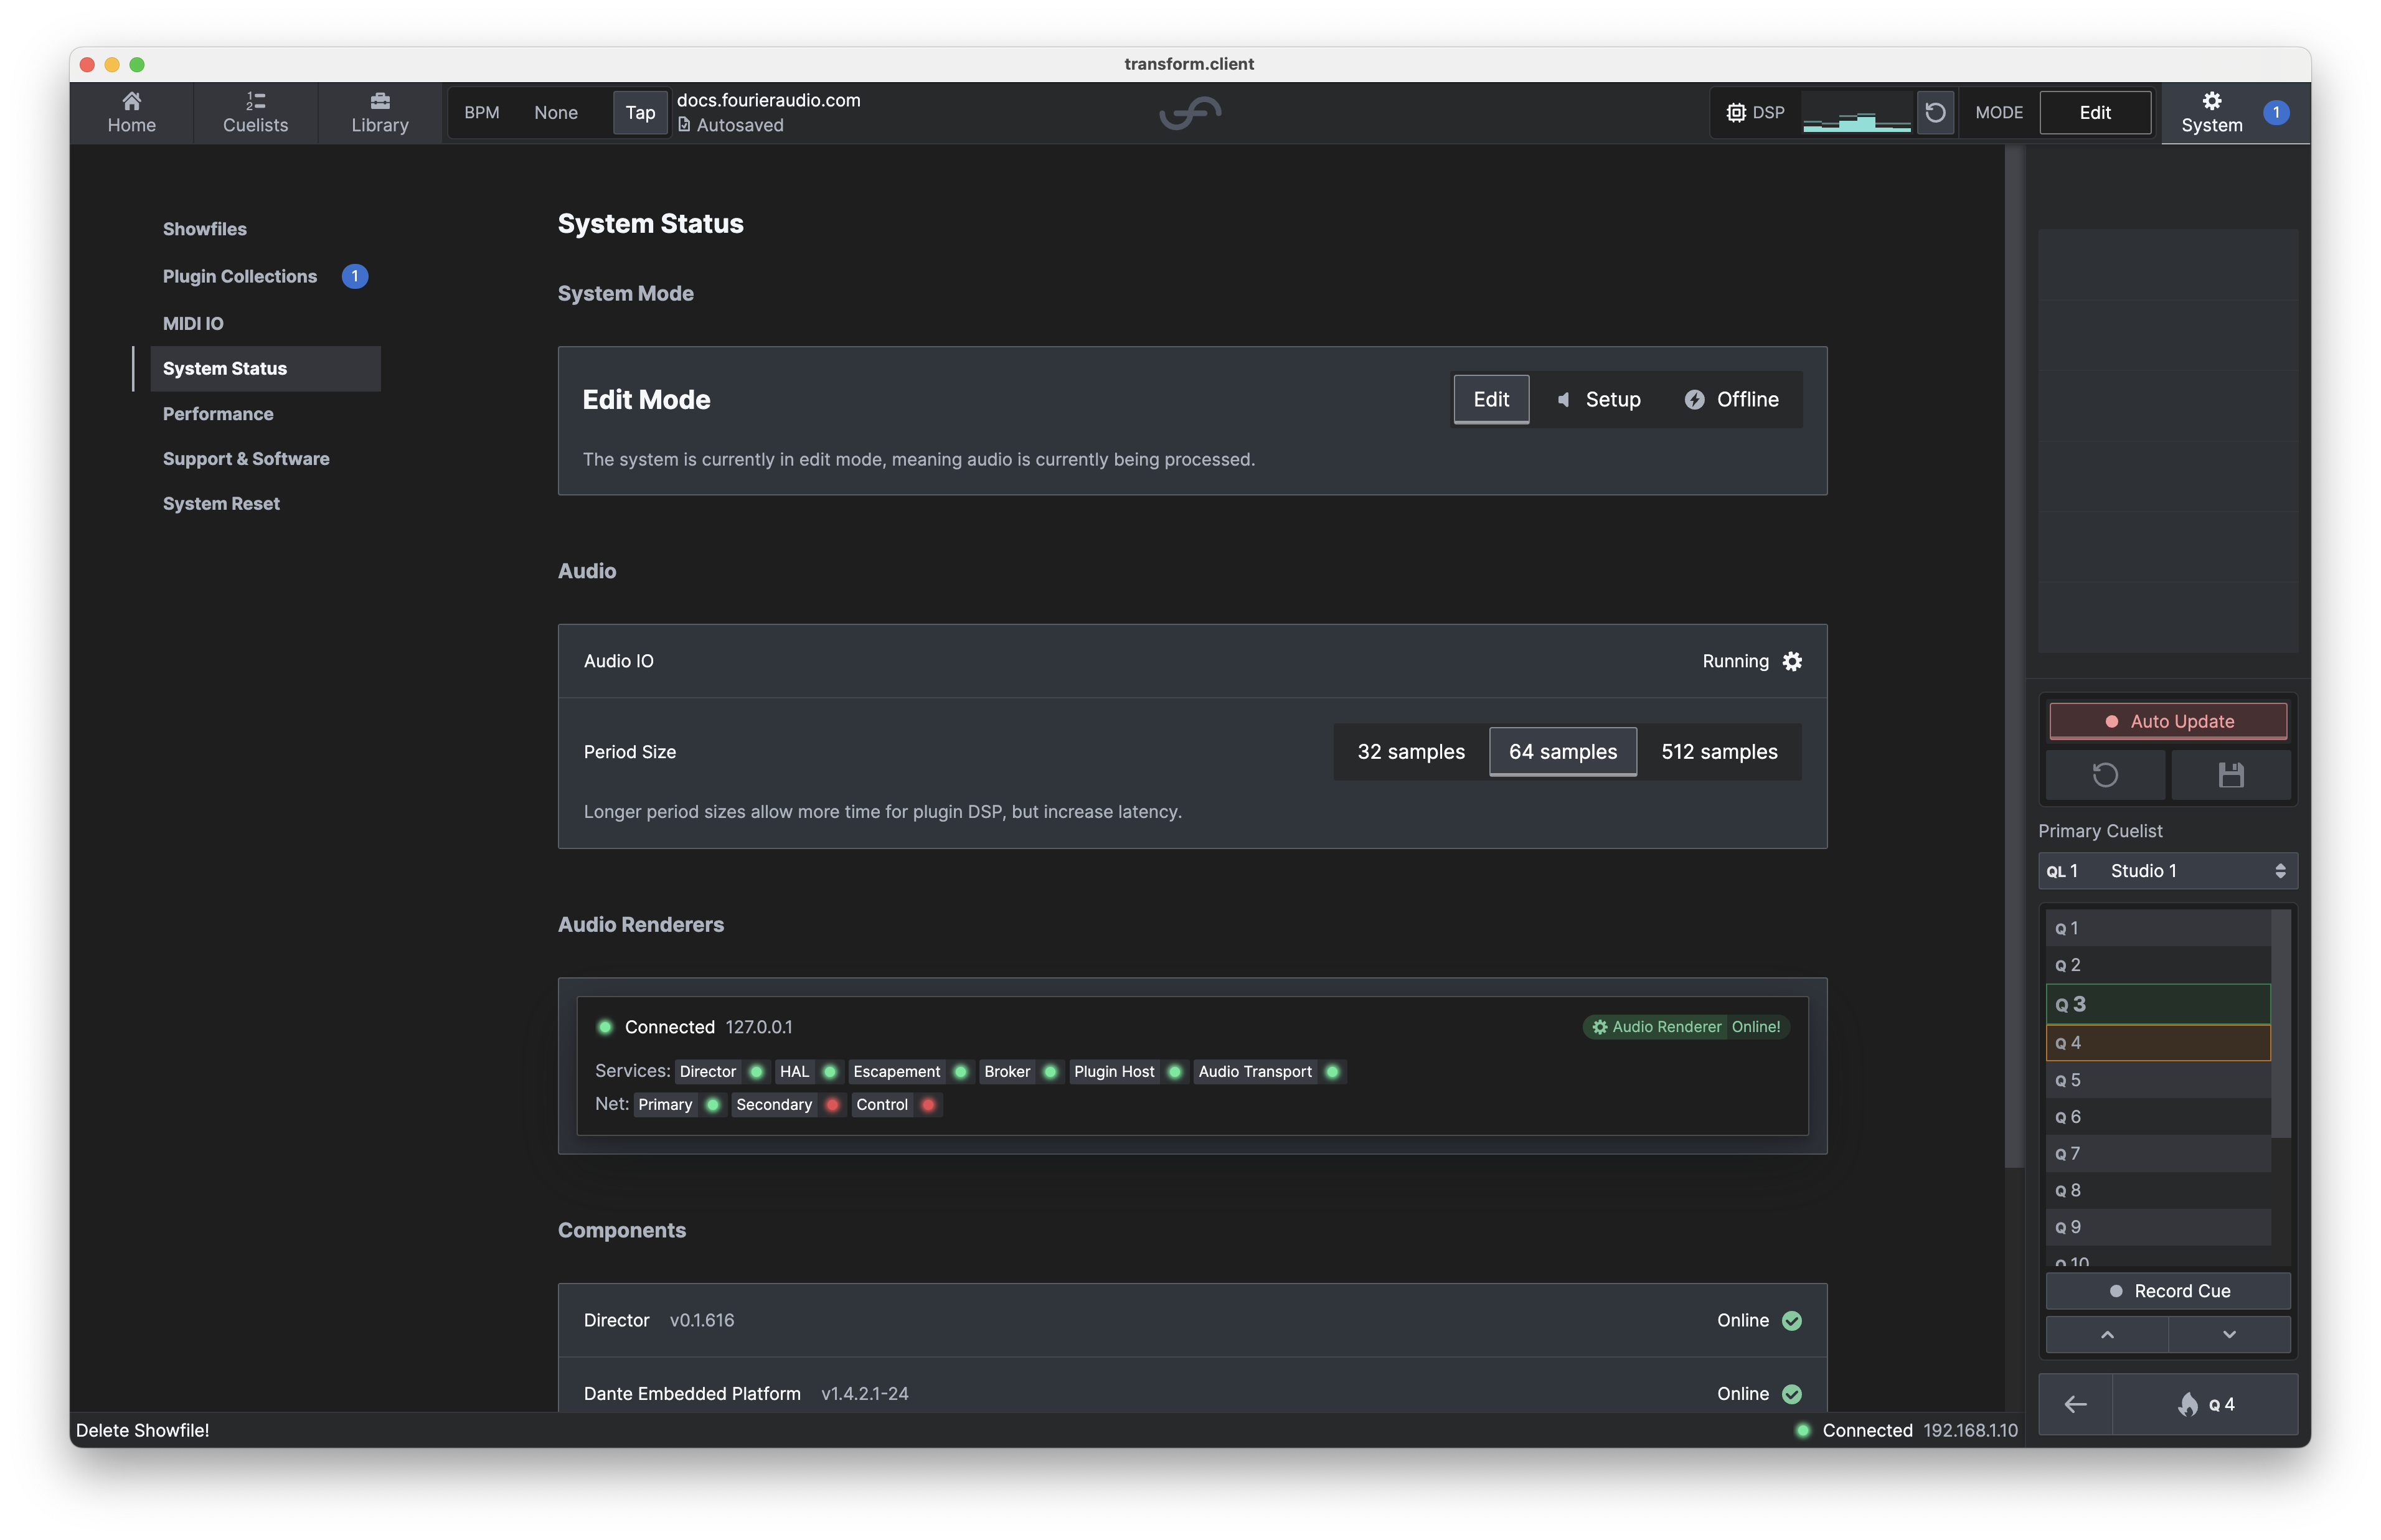Set period size to 512 samples

(x=1719, y=751)
